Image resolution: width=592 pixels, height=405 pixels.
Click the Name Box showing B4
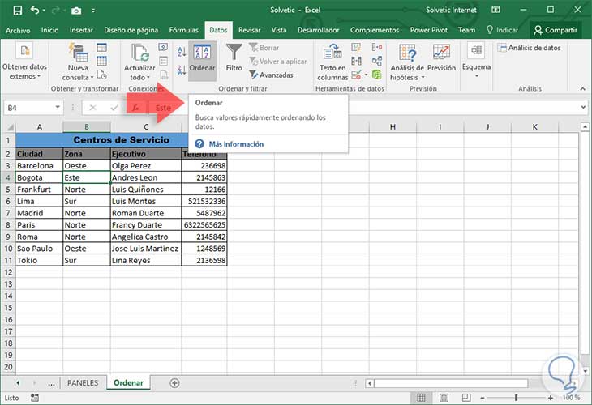(x=28, y=108)
